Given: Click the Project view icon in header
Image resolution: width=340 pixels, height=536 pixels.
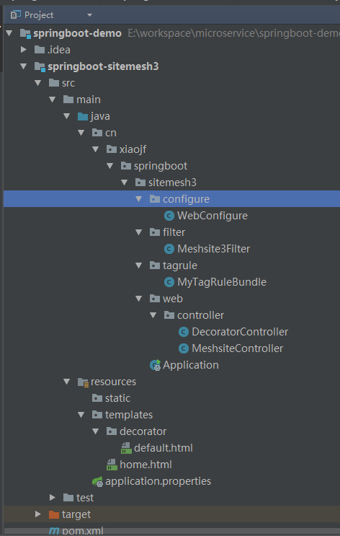Looking at the screenshot, I should [16, 14].
